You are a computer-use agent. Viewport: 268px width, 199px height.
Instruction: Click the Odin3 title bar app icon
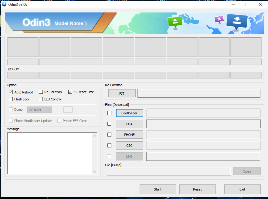[4, 4]
